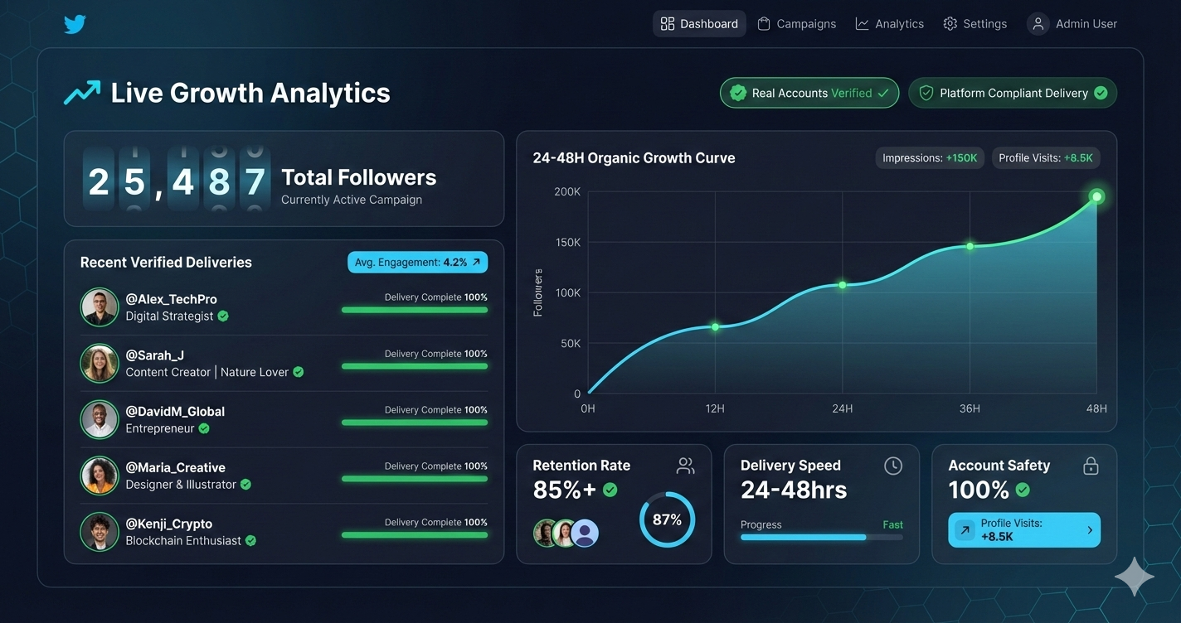Click the 36H data point on the growth curve

[x=970, y=246]
